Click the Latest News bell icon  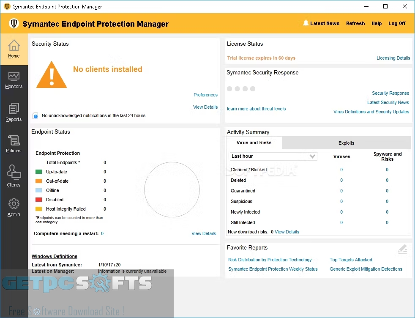tap(306, 23)
